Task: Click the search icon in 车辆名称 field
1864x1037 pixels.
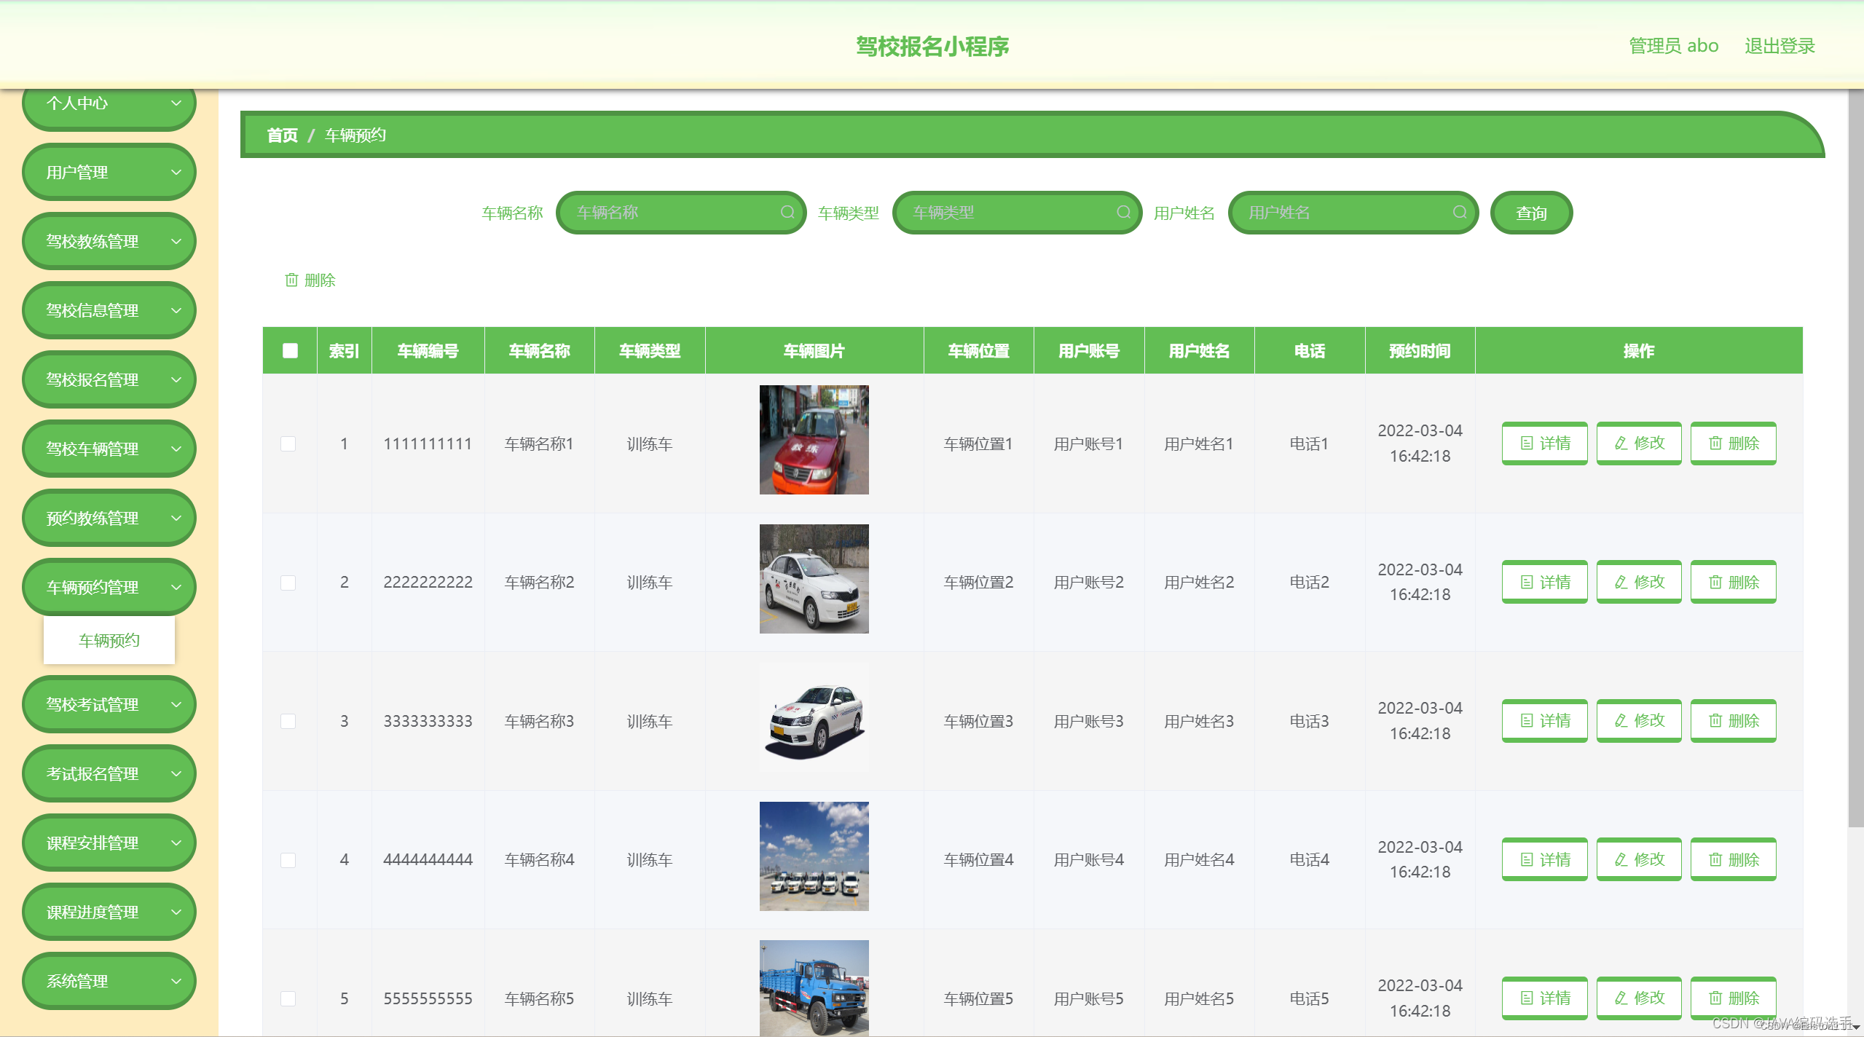Action: [x=787, y=212]
